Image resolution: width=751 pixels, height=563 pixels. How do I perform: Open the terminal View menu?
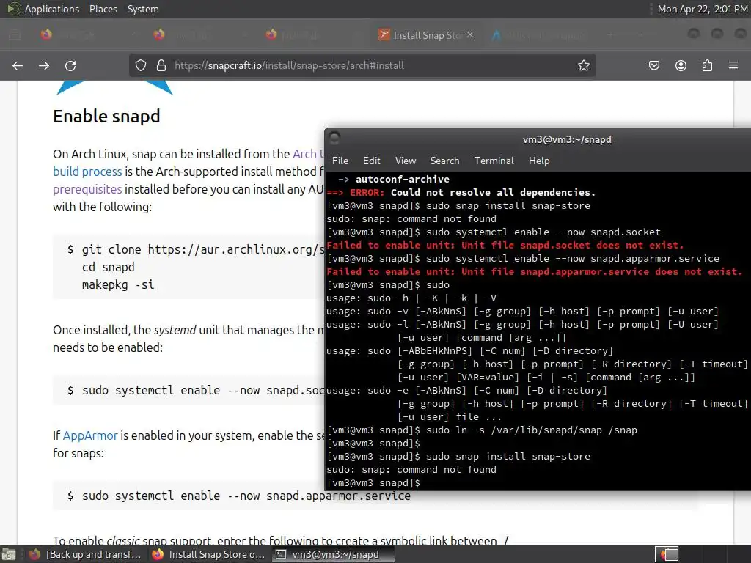tap(405, 161)
